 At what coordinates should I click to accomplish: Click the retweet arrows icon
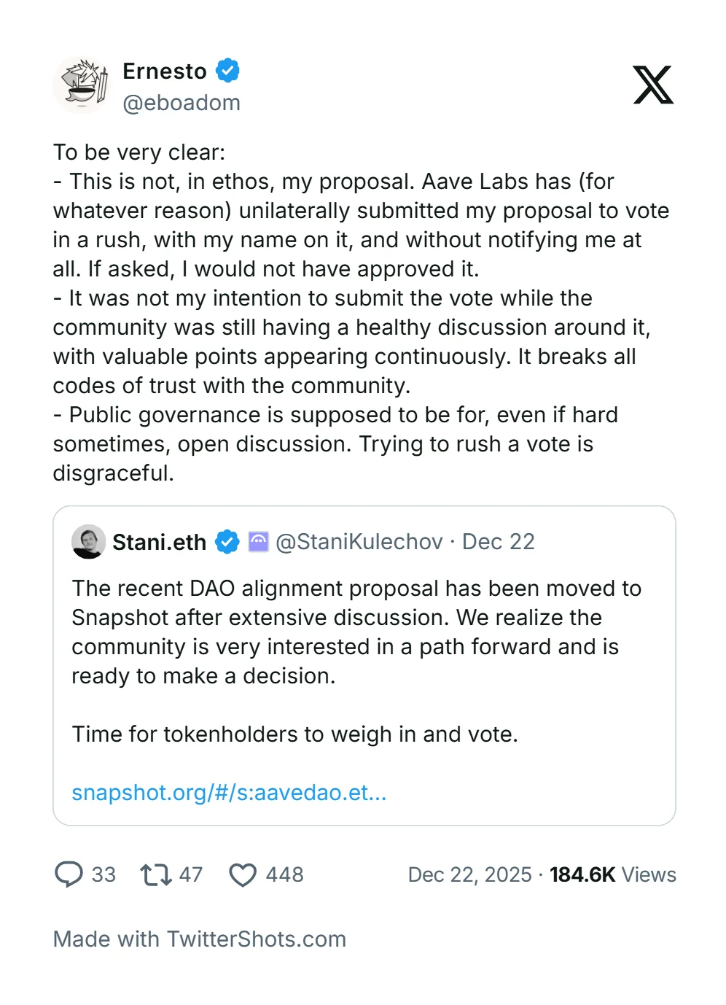pyautogui.click(x=155, y=874)
